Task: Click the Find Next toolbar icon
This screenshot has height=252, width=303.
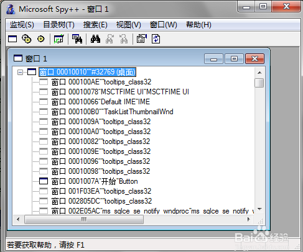Action: (110, 39)
